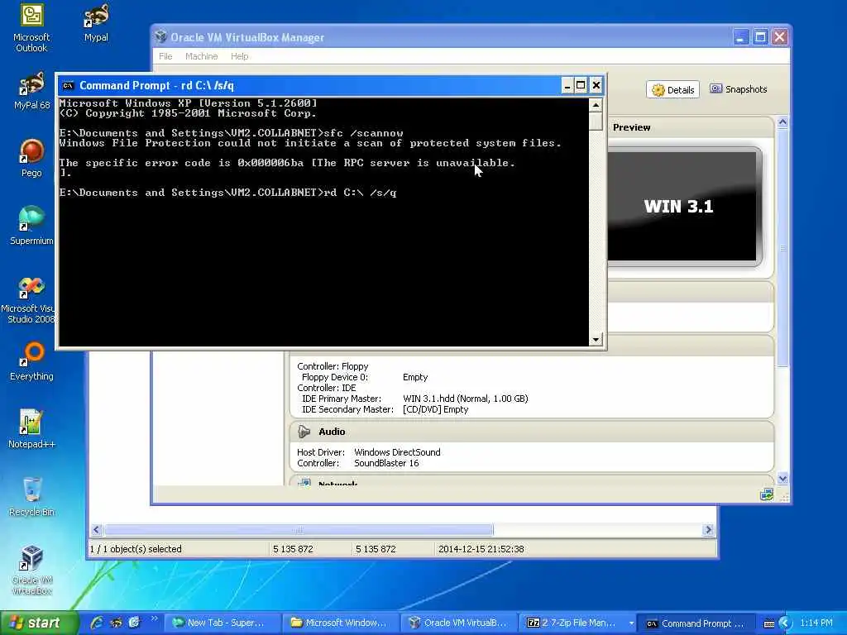Screen dimensions: 847x635
Task: Launch MyPal 68 desktop icon
Action: tap(31, 91)
